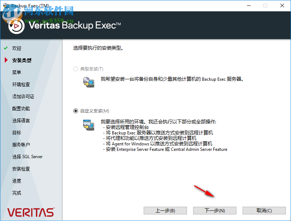Click the line 安装远程管理控制台
This screenshot has width=291, height=221.
[x=126, y=127]
